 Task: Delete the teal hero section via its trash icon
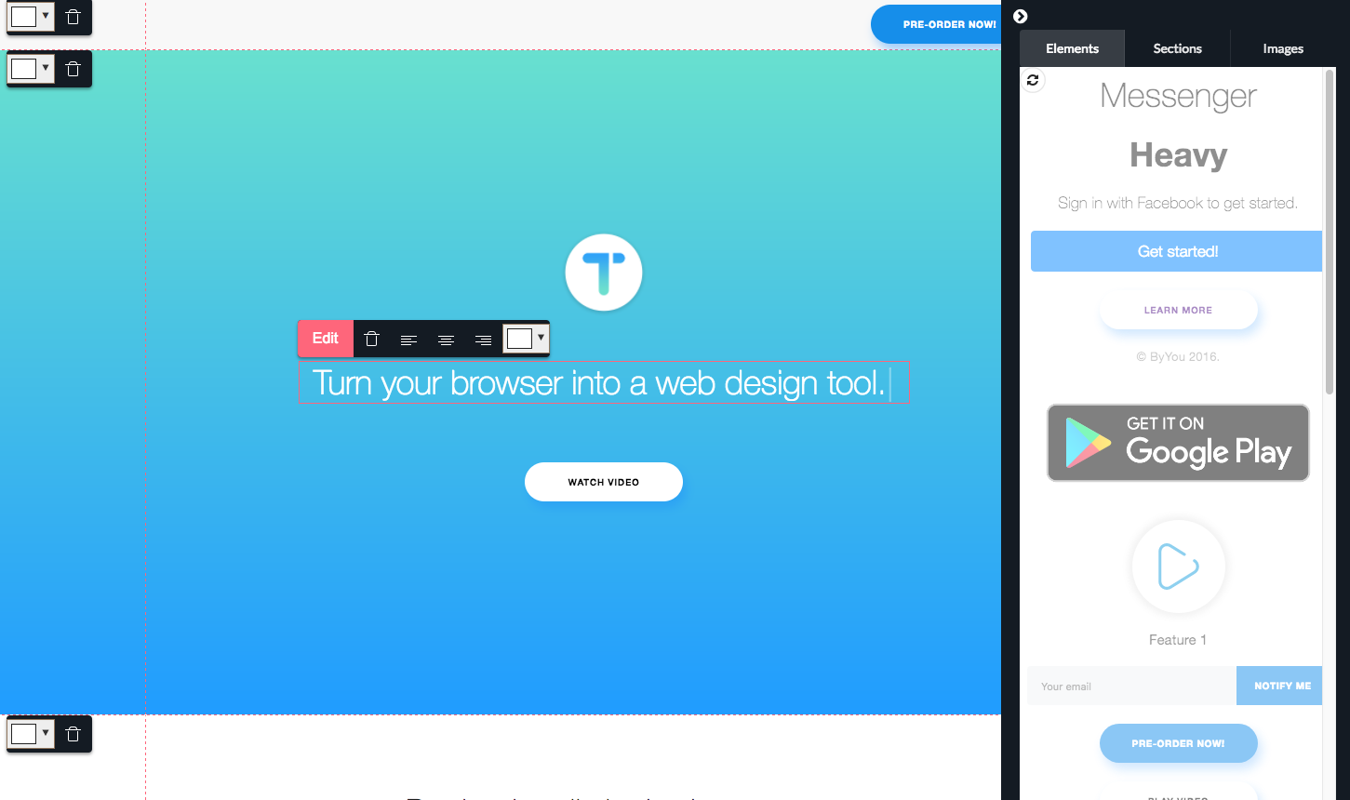[x=73, y=69]
